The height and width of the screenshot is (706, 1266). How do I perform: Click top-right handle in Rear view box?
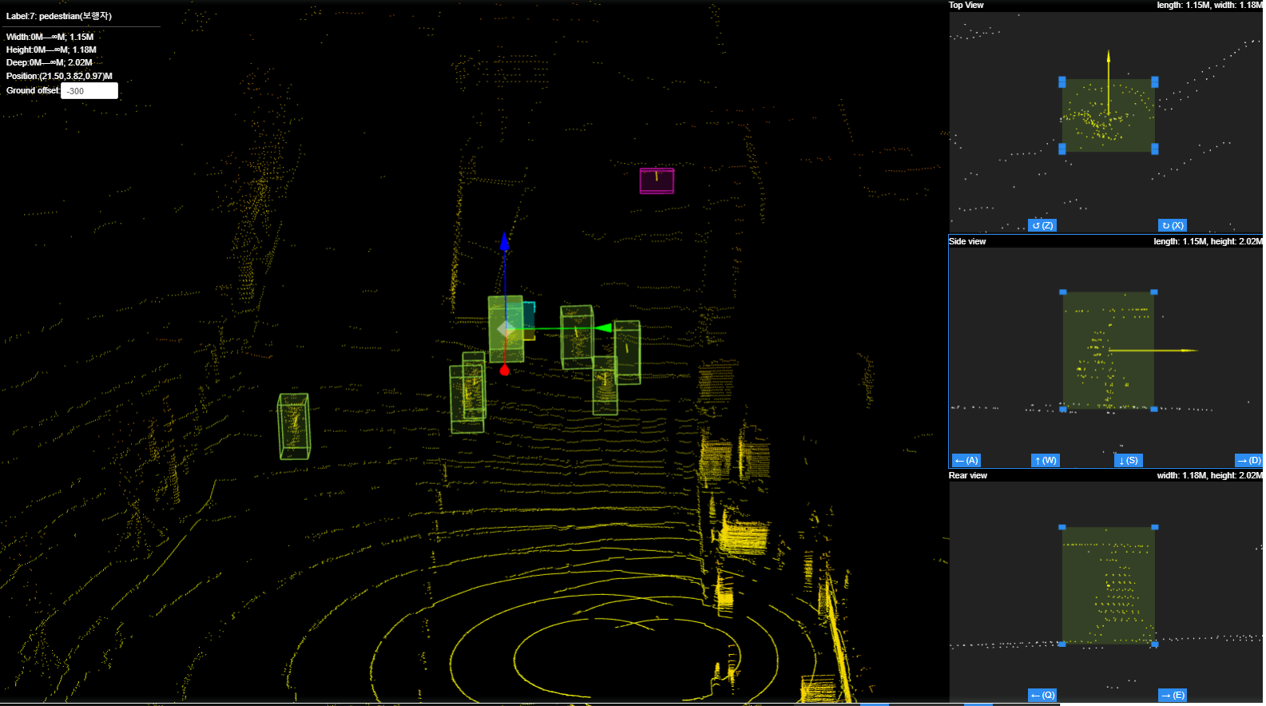coord(1155,527)
